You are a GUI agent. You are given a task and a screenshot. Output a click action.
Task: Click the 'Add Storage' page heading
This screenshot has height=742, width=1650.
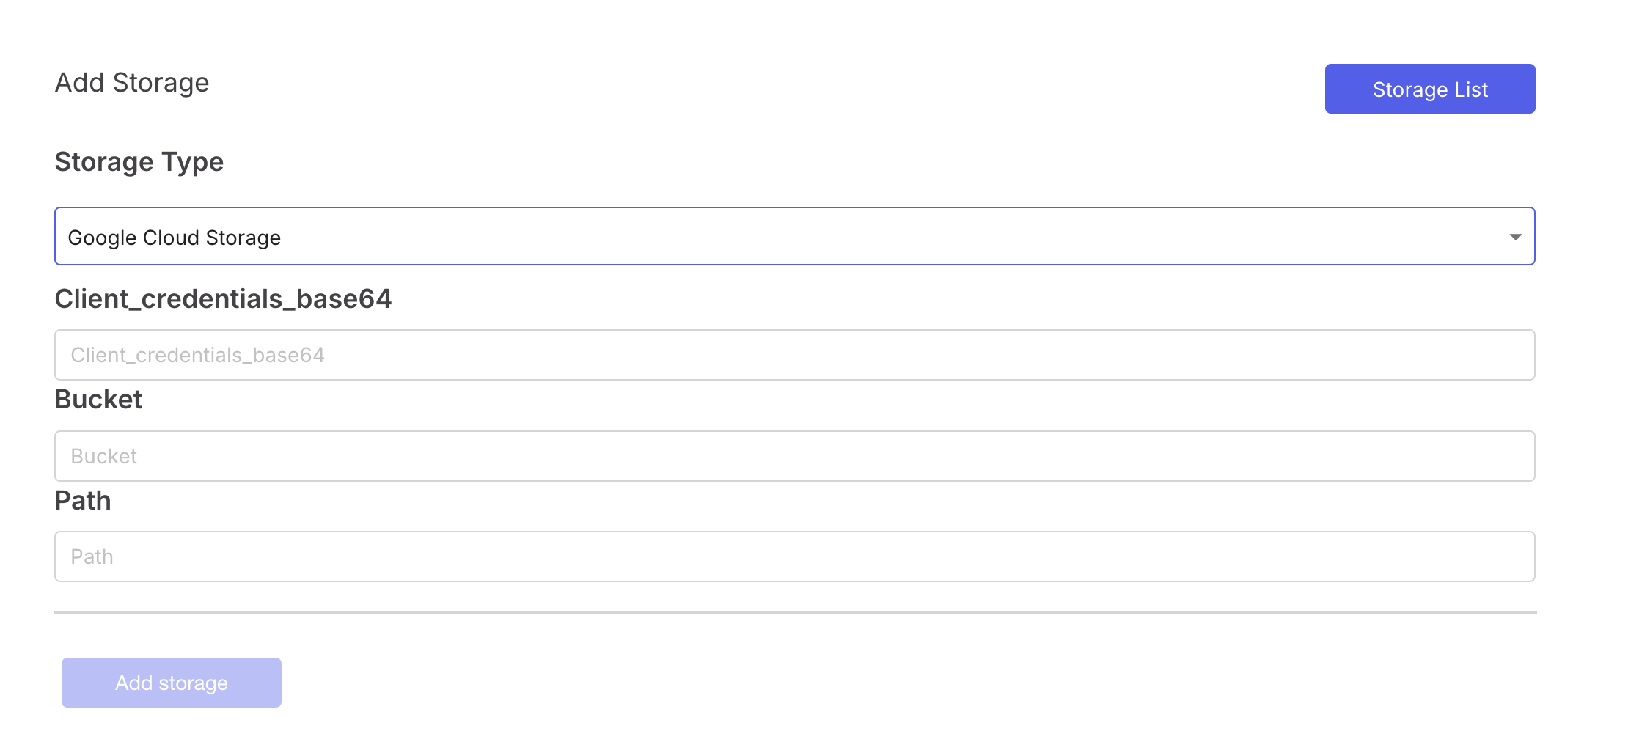pyautogui.click(x=132, y=83)
